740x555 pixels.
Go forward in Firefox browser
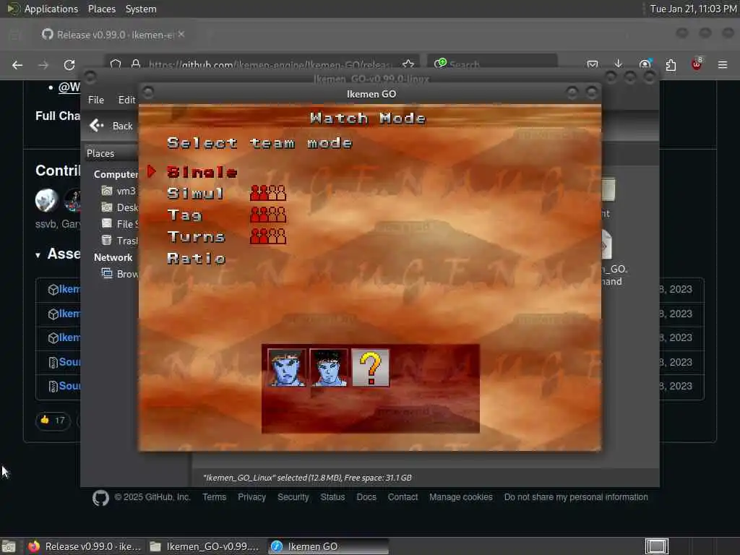tap(43, 65)
